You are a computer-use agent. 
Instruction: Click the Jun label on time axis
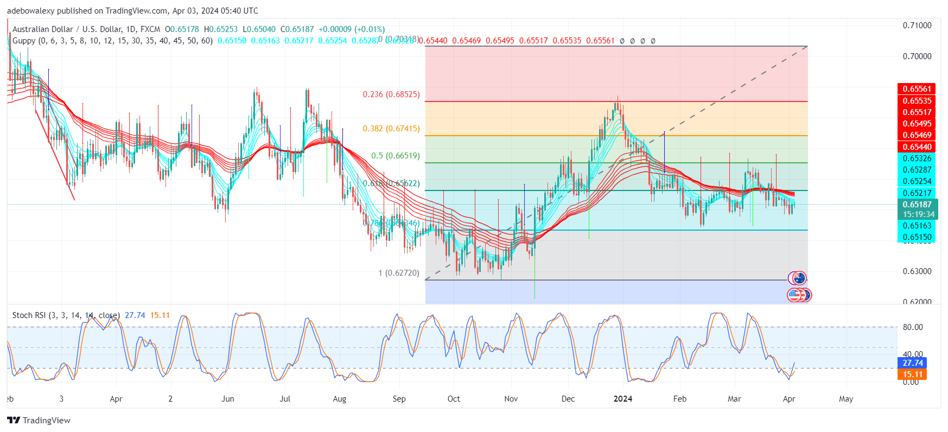click(228, 399)
